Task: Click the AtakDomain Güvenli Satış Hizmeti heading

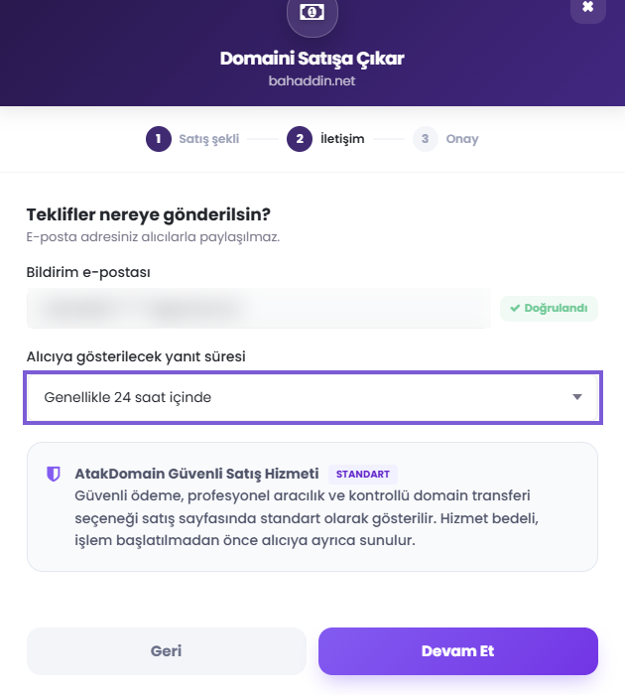Action: (196, 474)
